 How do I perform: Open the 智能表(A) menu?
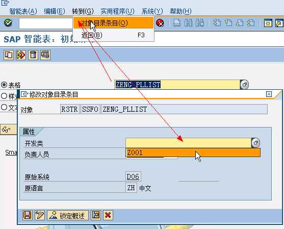(x=23, y=11)
